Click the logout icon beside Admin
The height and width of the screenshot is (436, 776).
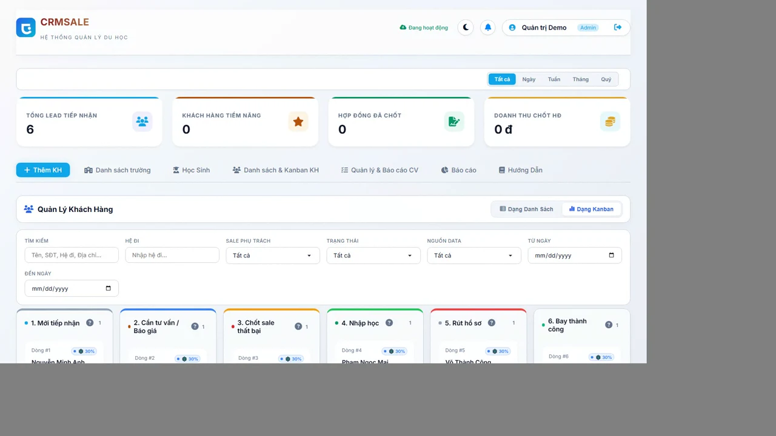point(618,27)
